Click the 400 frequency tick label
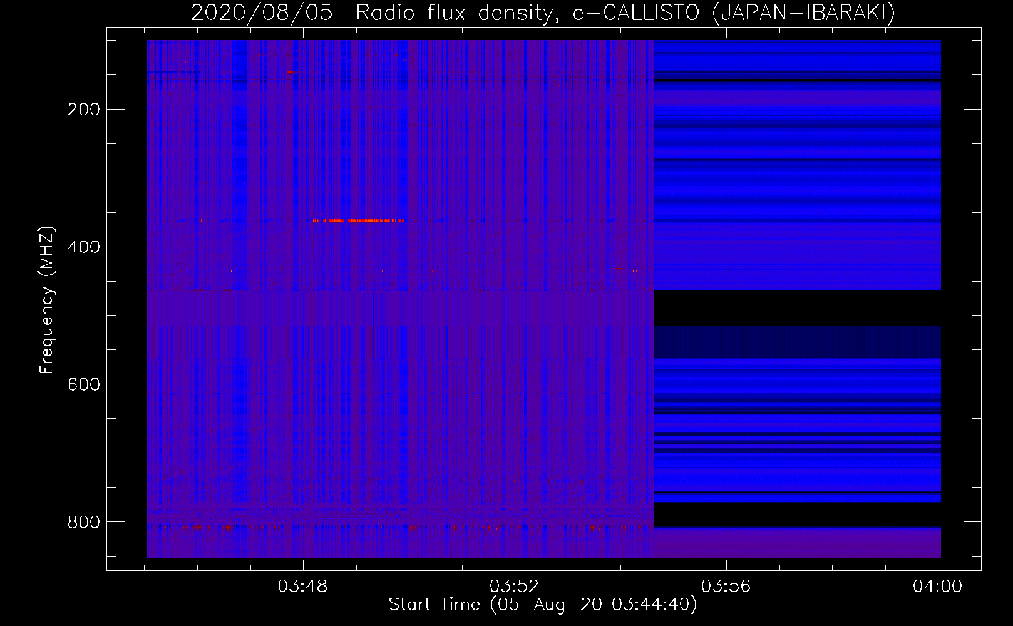The image size is (1013, 626). (84, 247)
